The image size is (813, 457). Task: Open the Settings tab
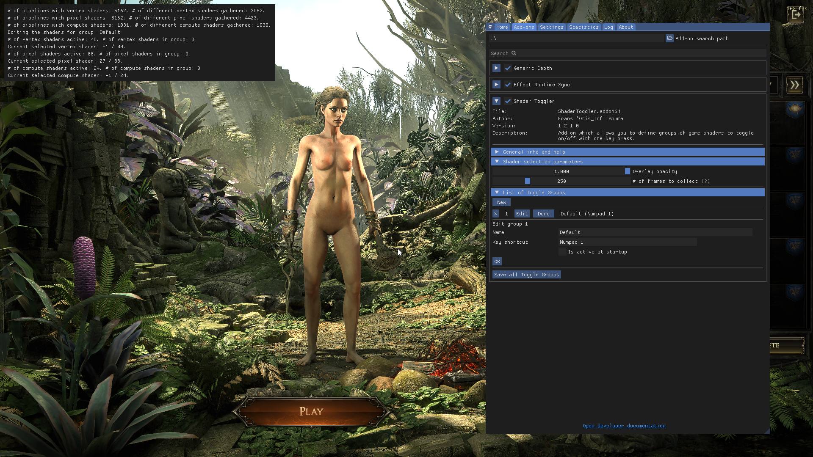tap(552, 27)
